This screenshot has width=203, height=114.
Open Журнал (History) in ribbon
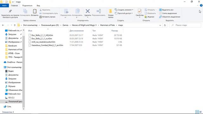pos(149,17)
